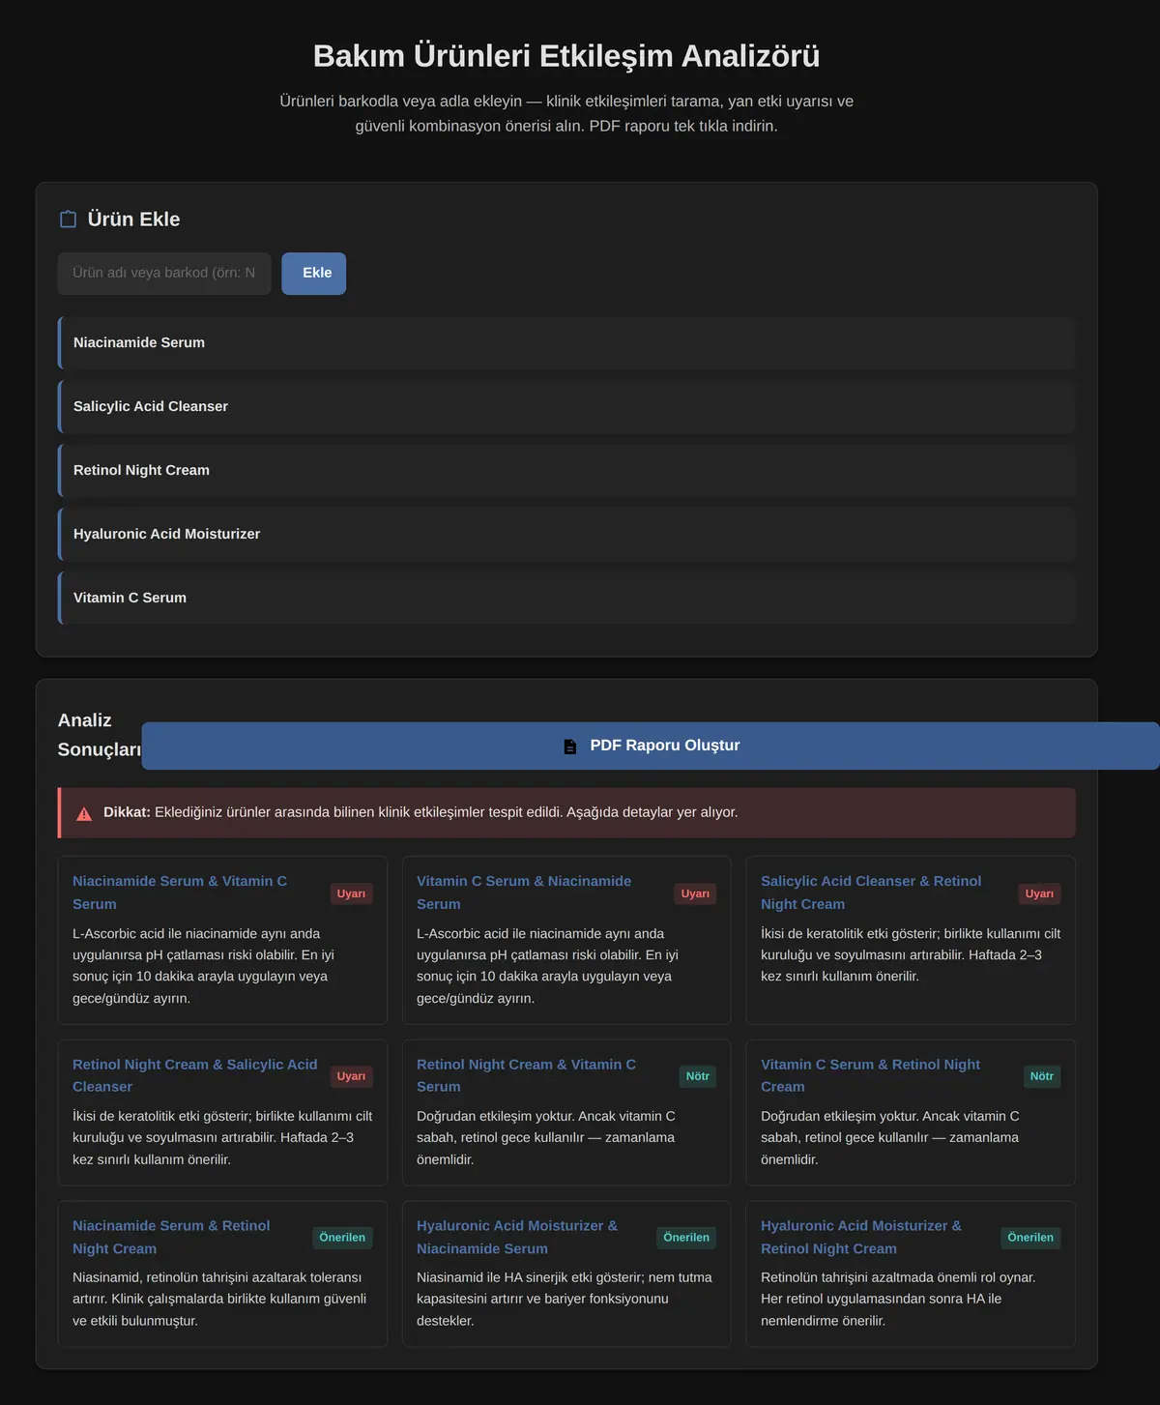Open Retinol Night Cream & Vitamin C Serum title
Screen dimensions: 1160x1405
(527, 1075)
